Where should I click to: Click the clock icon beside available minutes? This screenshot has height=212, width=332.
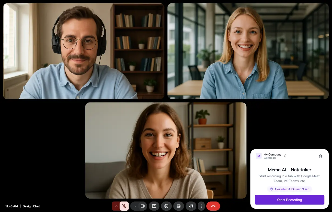271,189
